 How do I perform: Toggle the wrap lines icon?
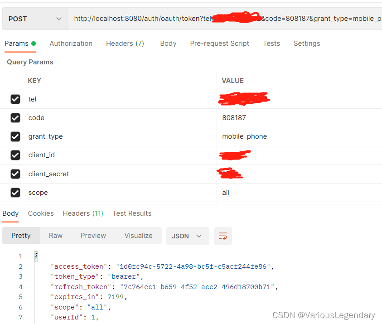(x=223, y=236)
